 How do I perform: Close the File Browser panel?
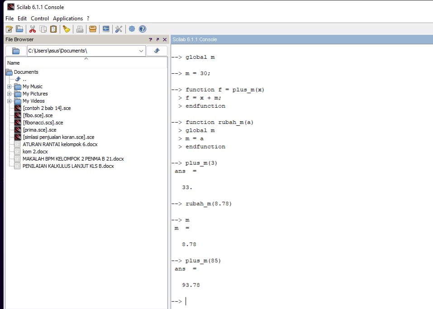tap(165, 39)
